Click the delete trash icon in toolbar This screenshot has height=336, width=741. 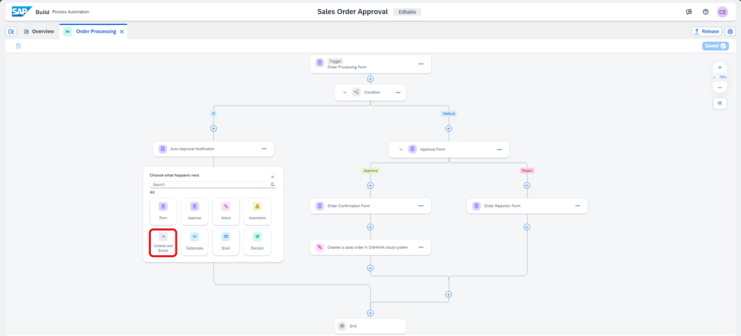tap(18, 46)
